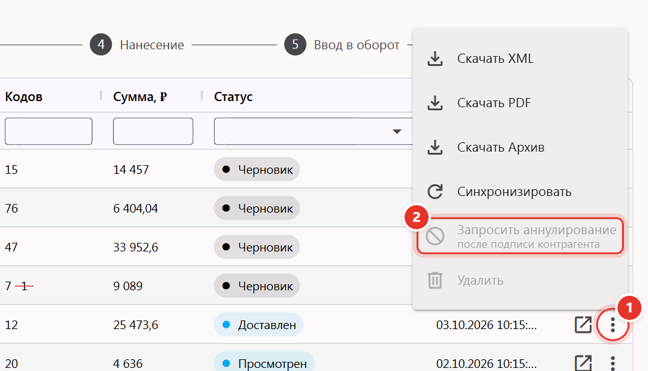Open the three-dot menu for the Просмотрен row
The image size is (648, 371).
coord(612,364)
